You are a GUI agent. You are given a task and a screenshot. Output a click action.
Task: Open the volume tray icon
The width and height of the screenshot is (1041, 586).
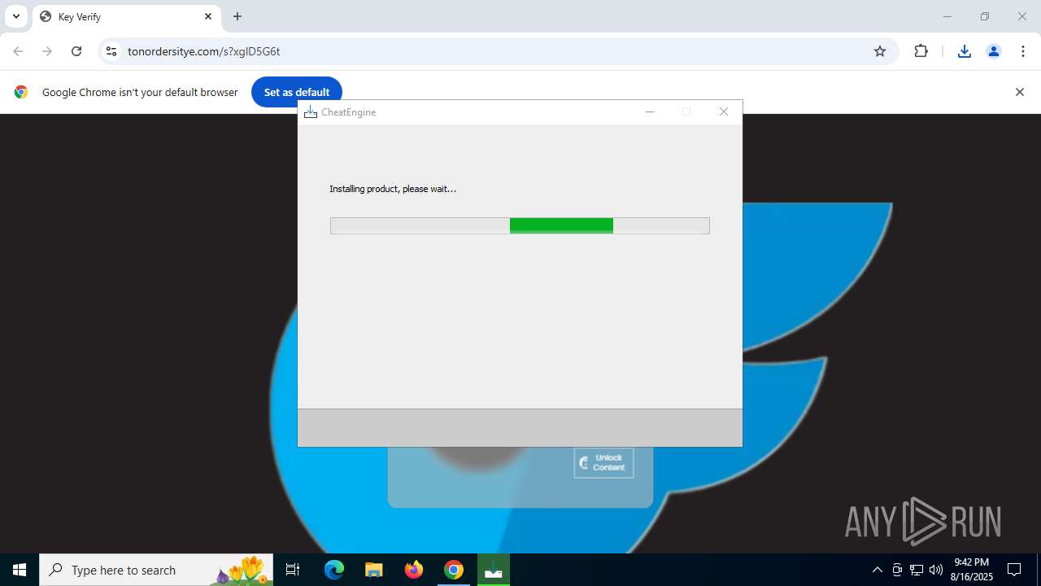point(936,570)
